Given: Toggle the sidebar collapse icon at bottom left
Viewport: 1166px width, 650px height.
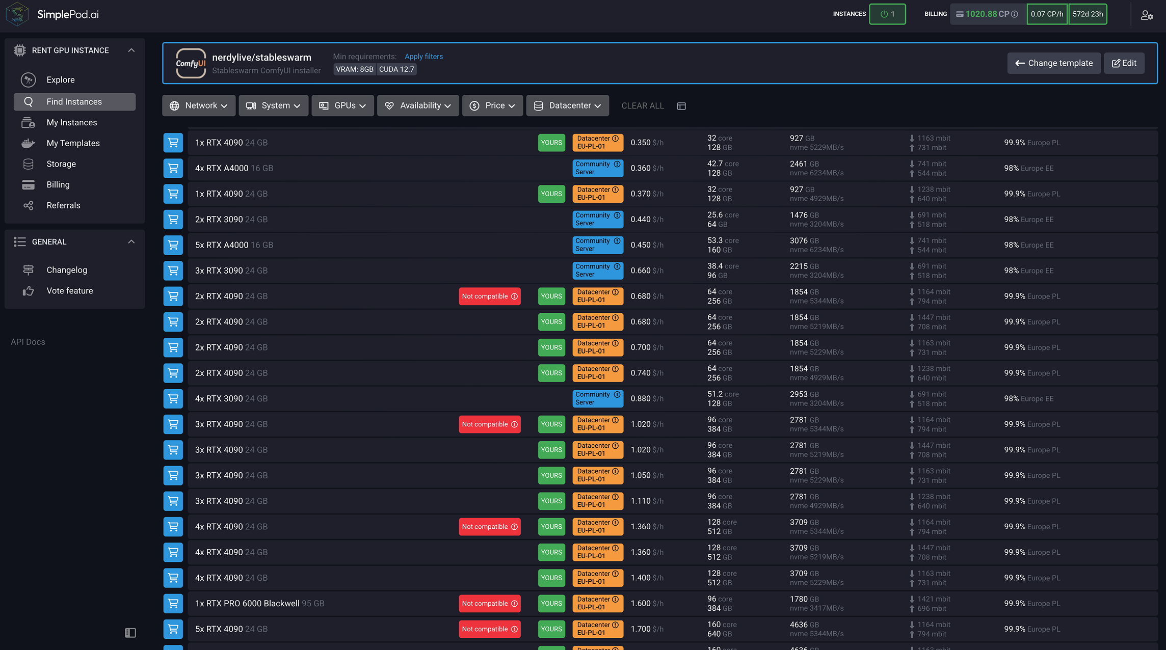Looking at the screenshot, I should pos(130,633).
